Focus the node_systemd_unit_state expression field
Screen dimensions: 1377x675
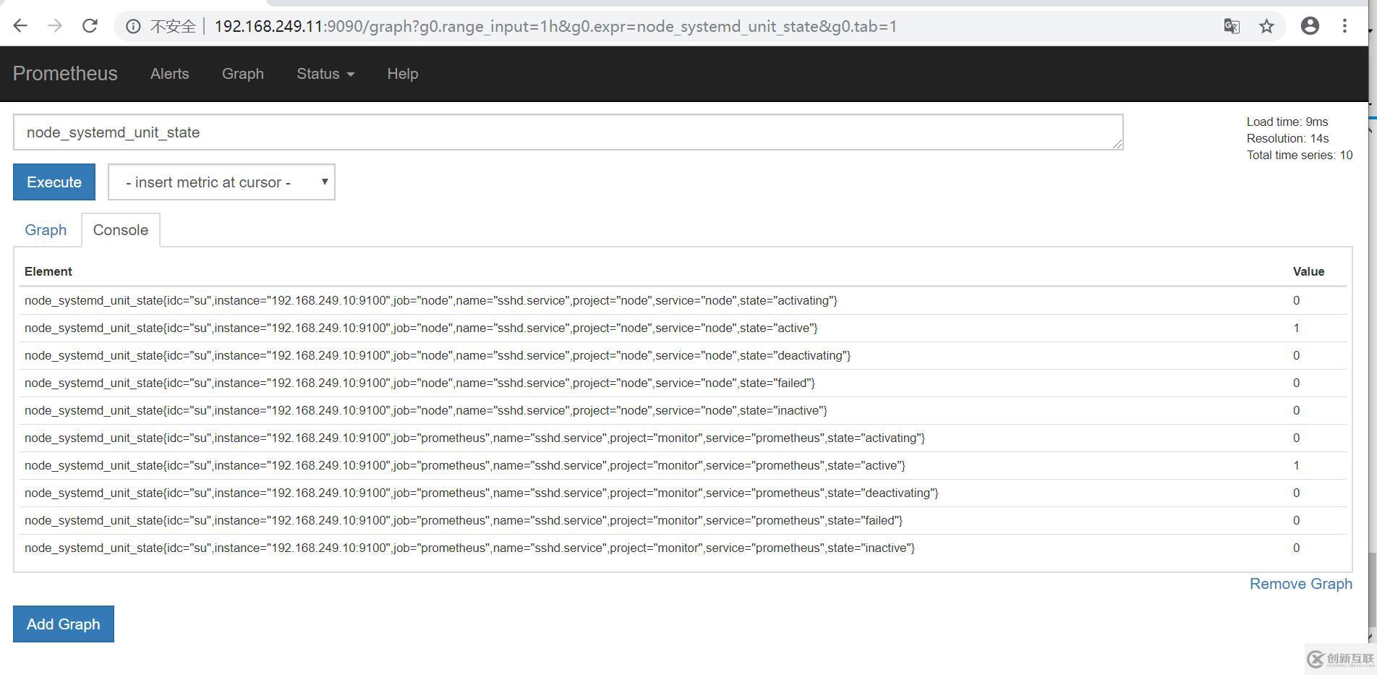click(x=568, y=132)
